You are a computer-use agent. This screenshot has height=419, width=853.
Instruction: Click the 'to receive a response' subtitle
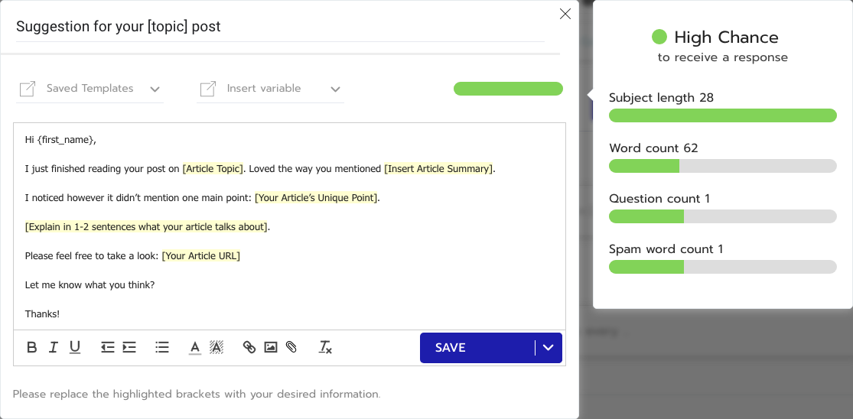click(722, 57)
